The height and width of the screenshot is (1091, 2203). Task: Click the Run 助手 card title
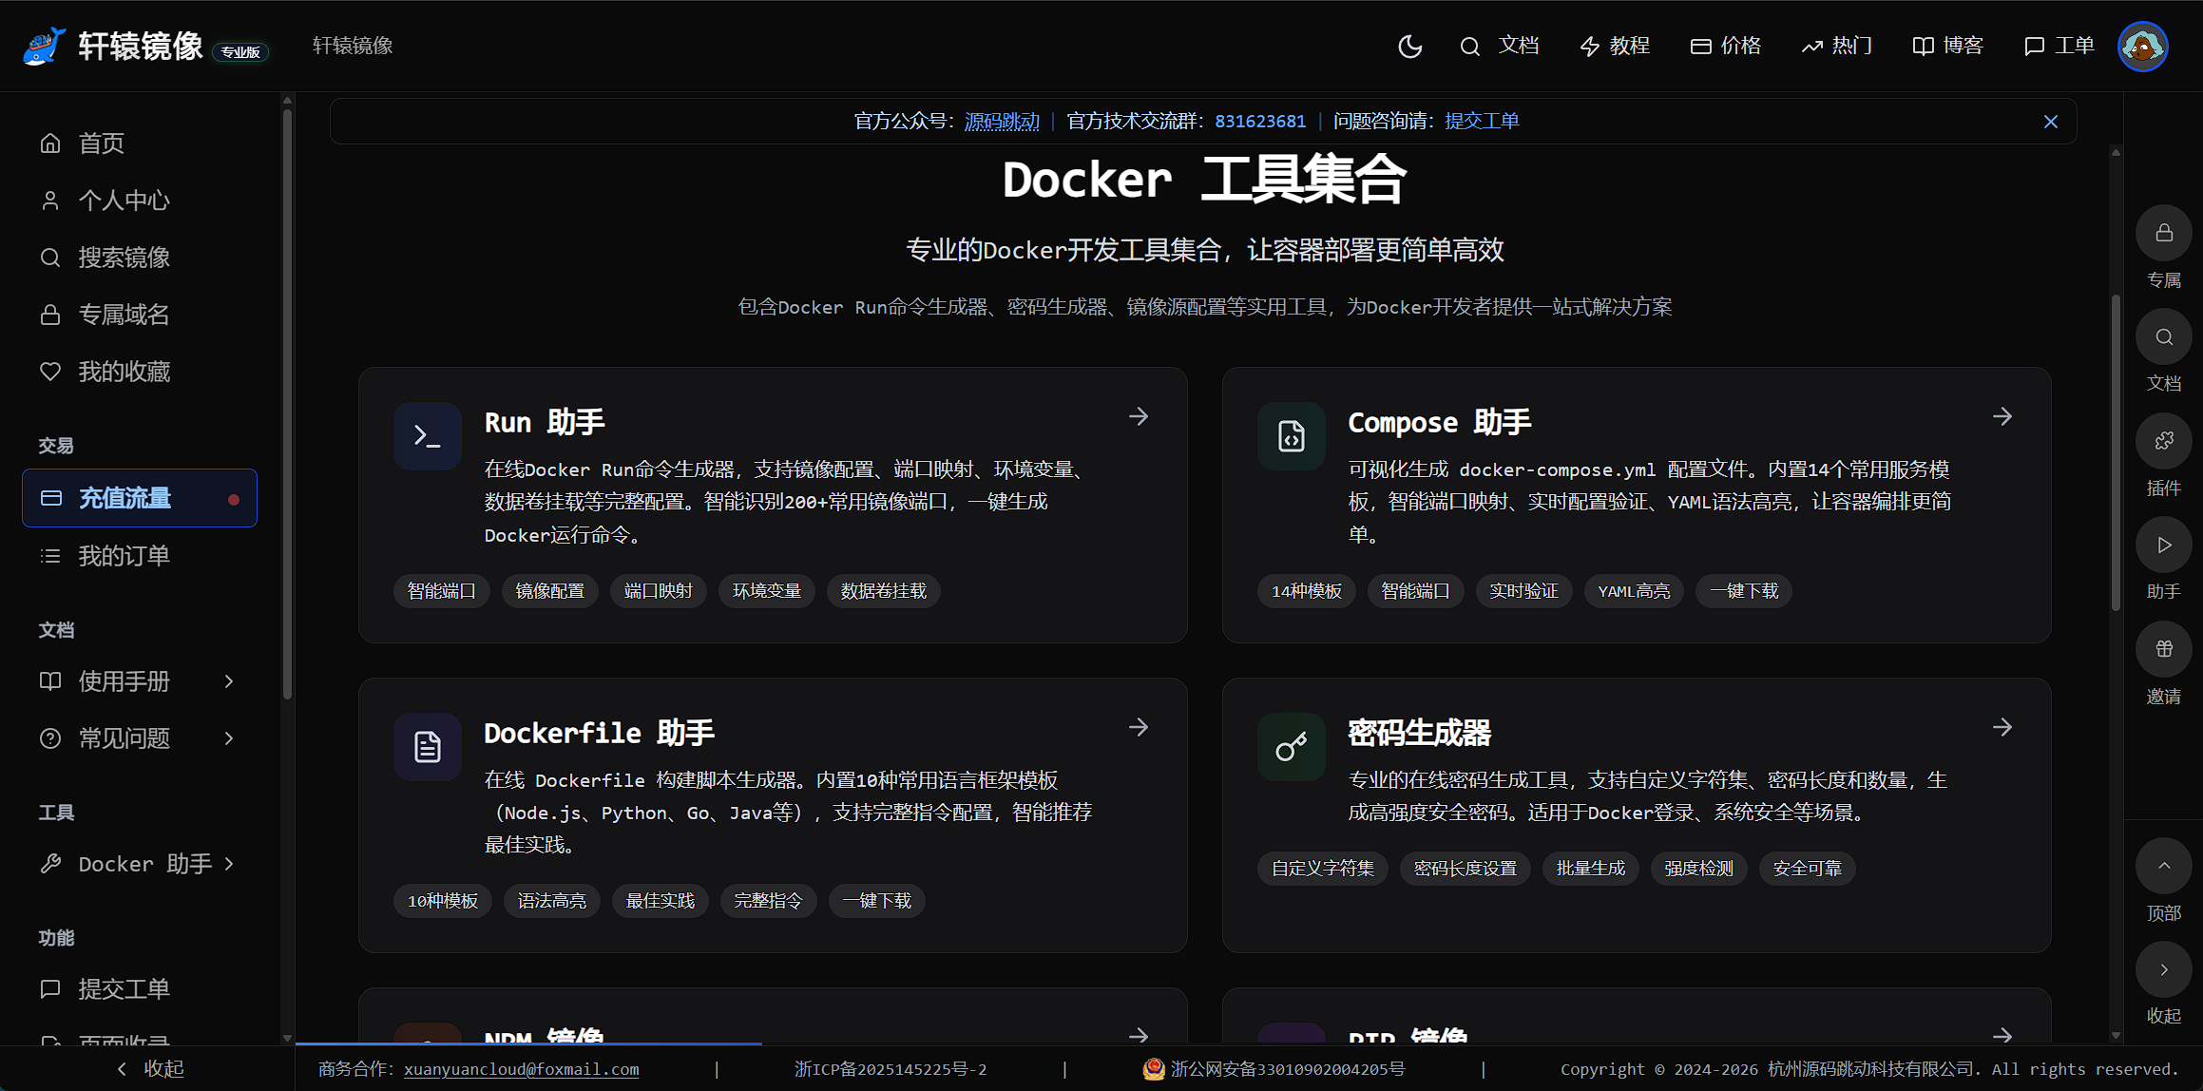click(545, 422)
